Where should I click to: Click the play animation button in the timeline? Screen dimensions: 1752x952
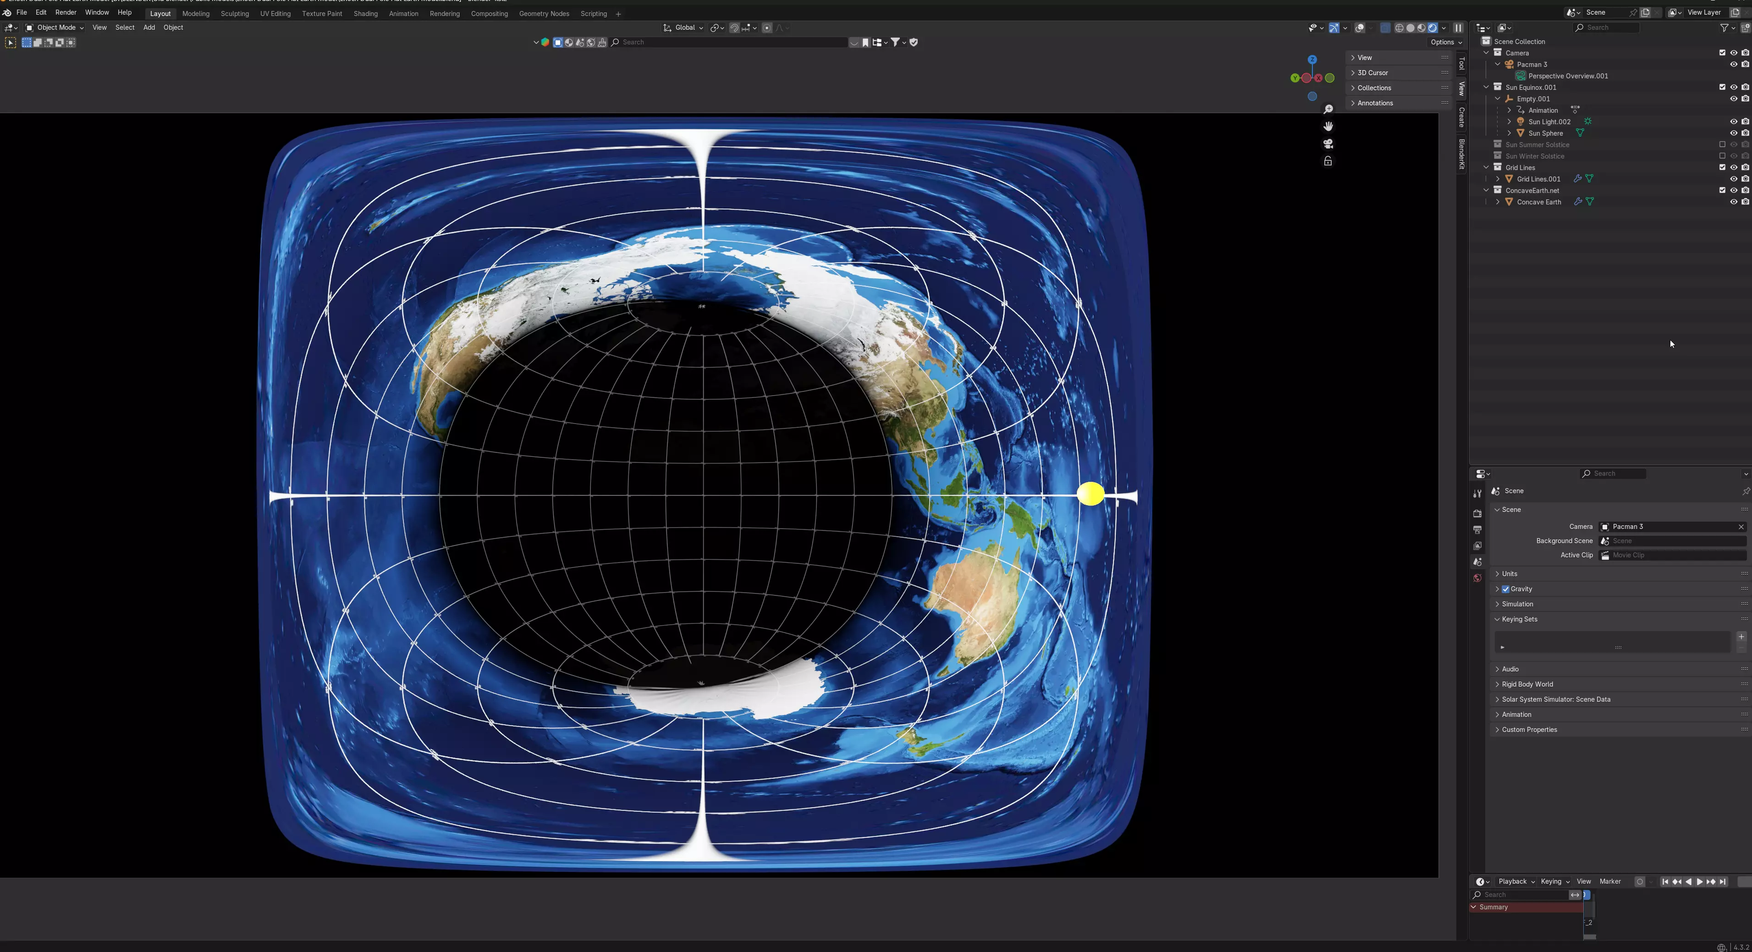[1700, 881]
